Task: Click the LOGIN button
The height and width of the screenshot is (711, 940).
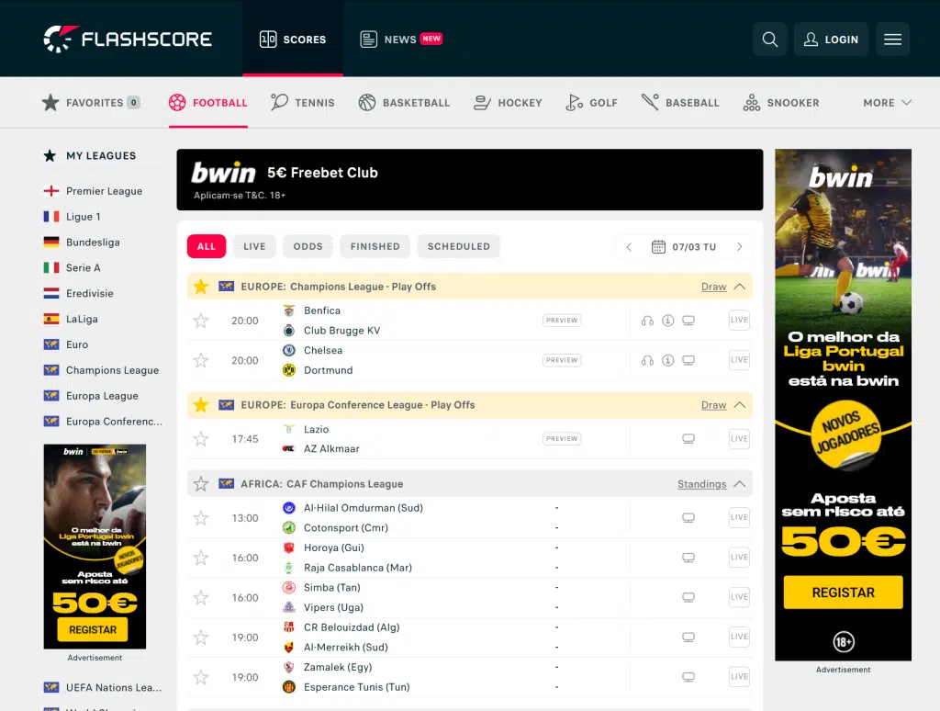Action: coord(831,39)
